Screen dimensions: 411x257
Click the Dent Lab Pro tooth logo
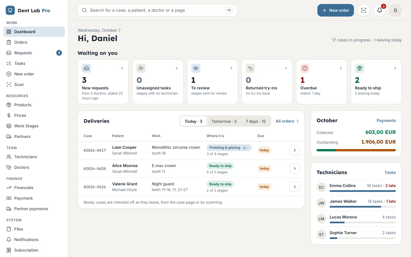[10, 10]
